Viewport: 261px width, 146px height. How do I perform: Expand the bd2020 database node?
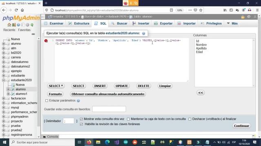coord(4,53)
